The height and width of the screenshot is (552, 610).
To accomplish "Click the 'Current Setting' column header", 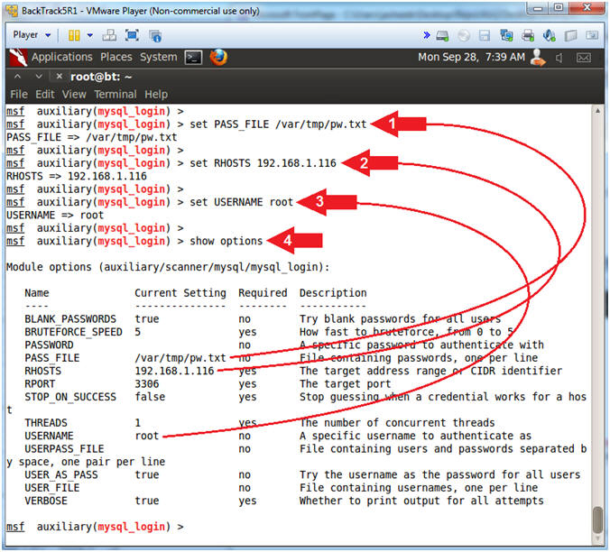I will pos(180,293).
